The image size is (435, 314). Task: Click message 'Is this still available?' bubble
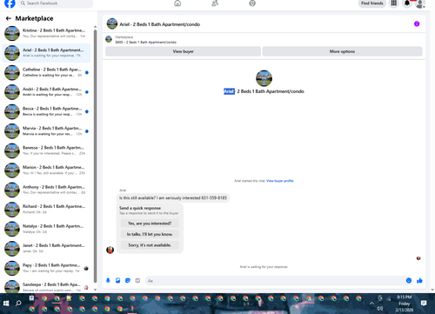point(173,197)
